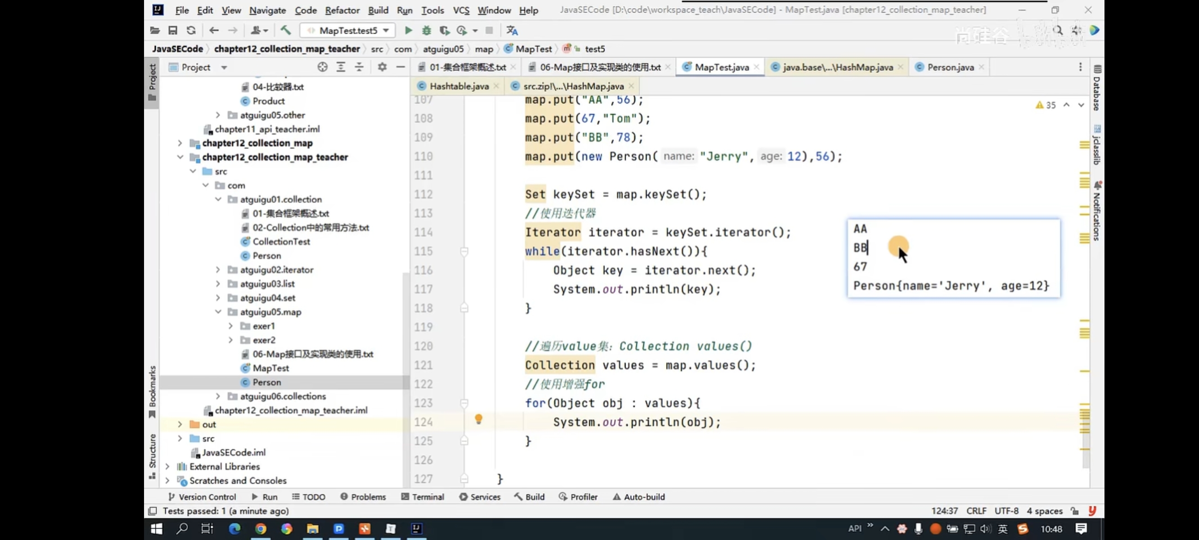Viewport: 1199px width, 540px height.
Task: Start debugging with the bug icon
Action: (x=426, y=30)
